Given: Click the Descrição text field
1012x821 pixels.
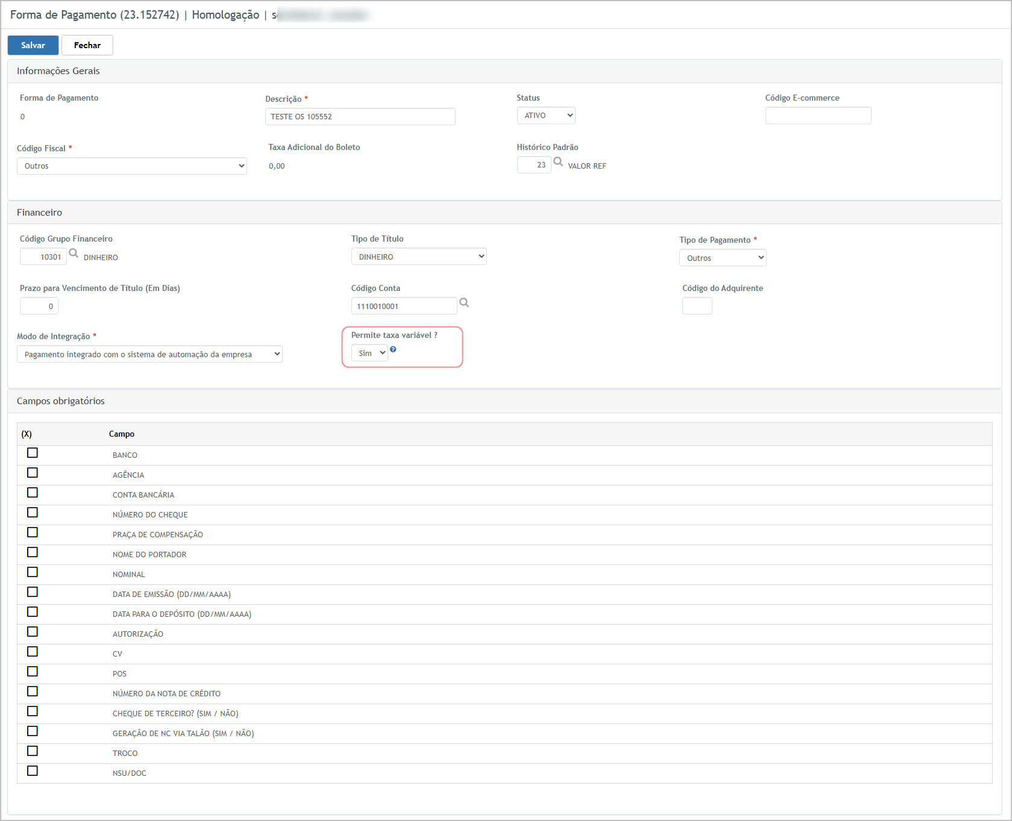Looking at the screenshot, I should click(x=360, y=117).
